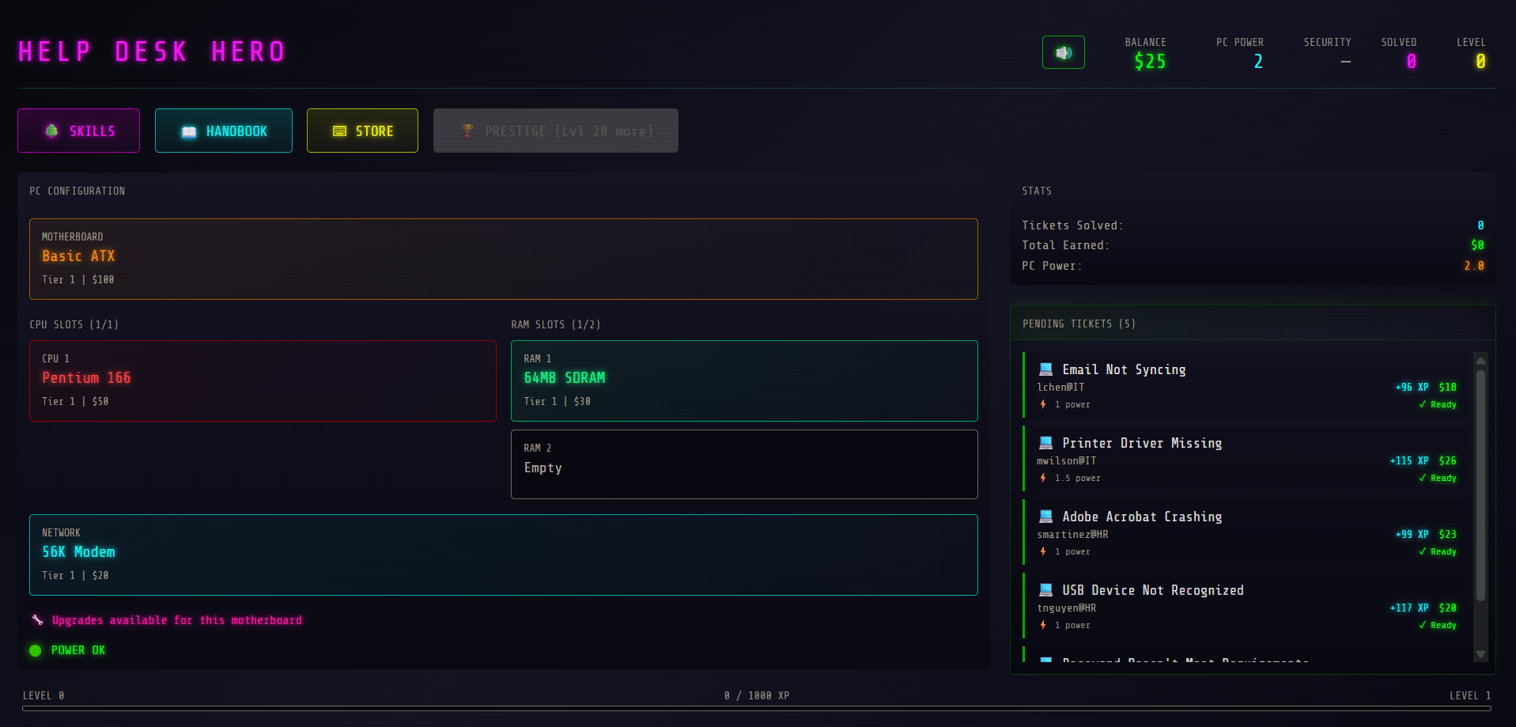Viewport: 1516px width, 727px height.
Task: Click the pending tickets scrollbar thumb
Action: coord(1480,485)
